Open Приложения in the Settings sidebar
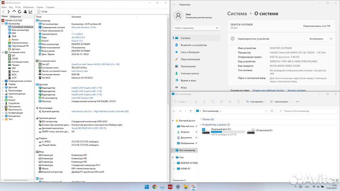The image size is (340, 191). [196, 66]
